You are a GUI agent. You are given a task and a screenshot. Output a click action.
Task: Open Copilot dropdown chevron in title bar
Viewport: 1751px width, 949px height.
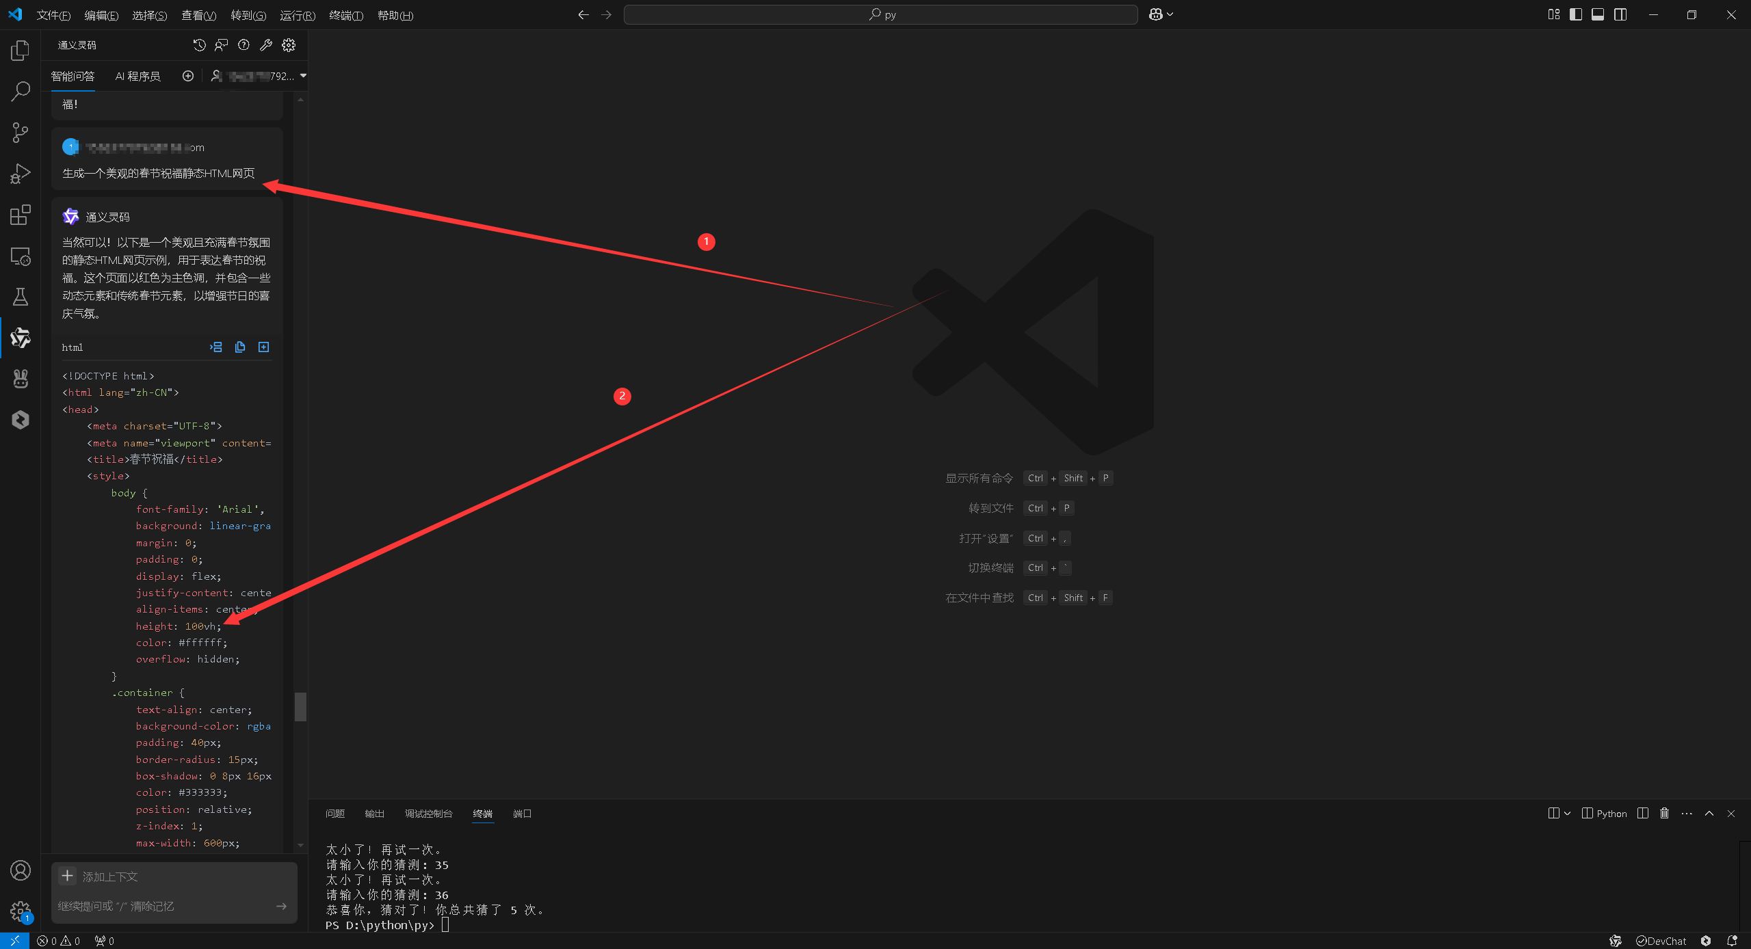(1170, 14)
